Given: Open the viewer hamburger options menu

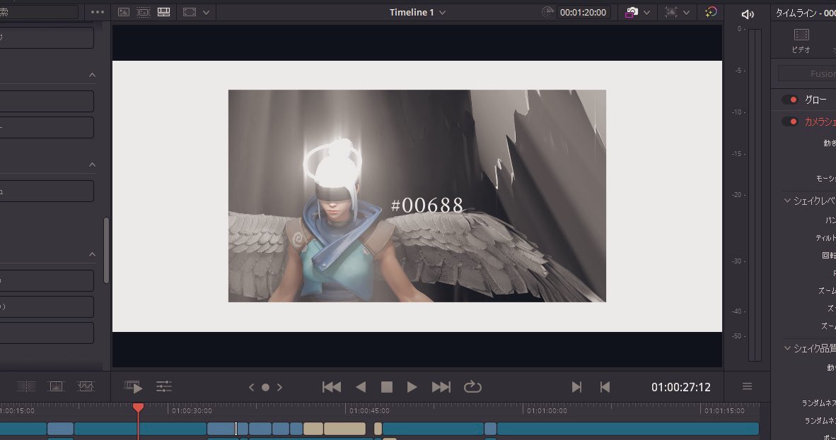Looking at the screenshot, I should pos(747,387).
